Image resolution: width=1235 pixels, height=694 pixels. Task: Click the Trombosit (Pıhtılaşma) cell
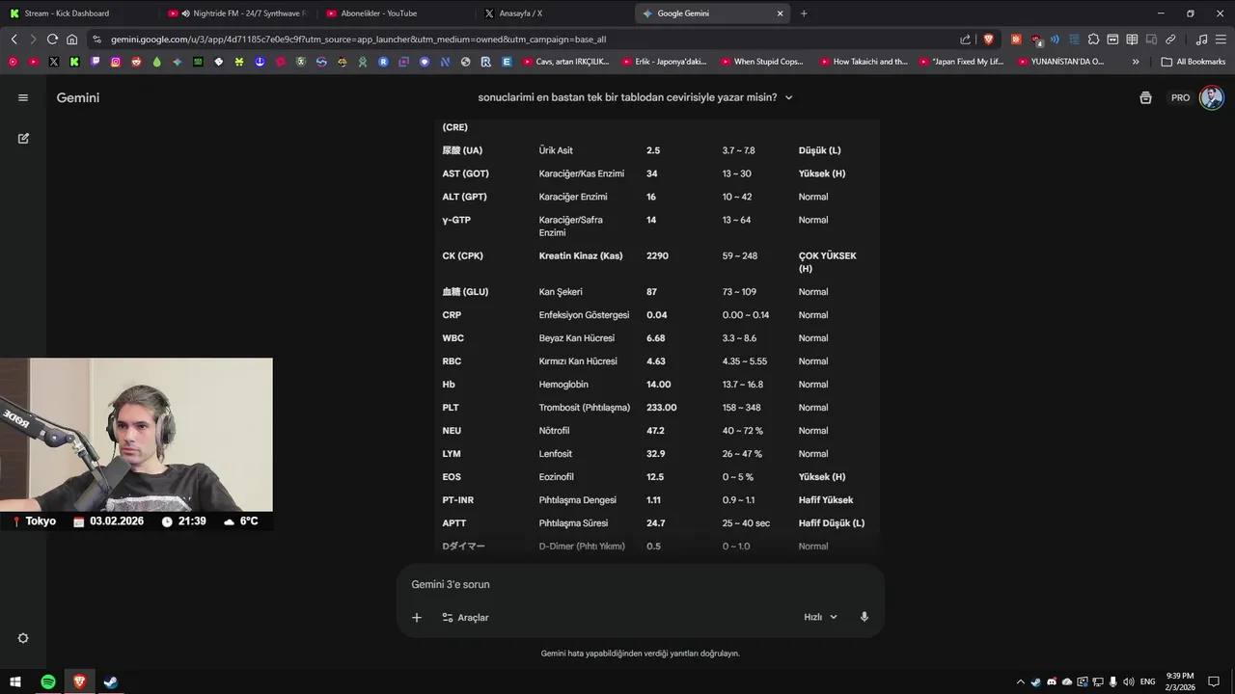tap(584, 408)
